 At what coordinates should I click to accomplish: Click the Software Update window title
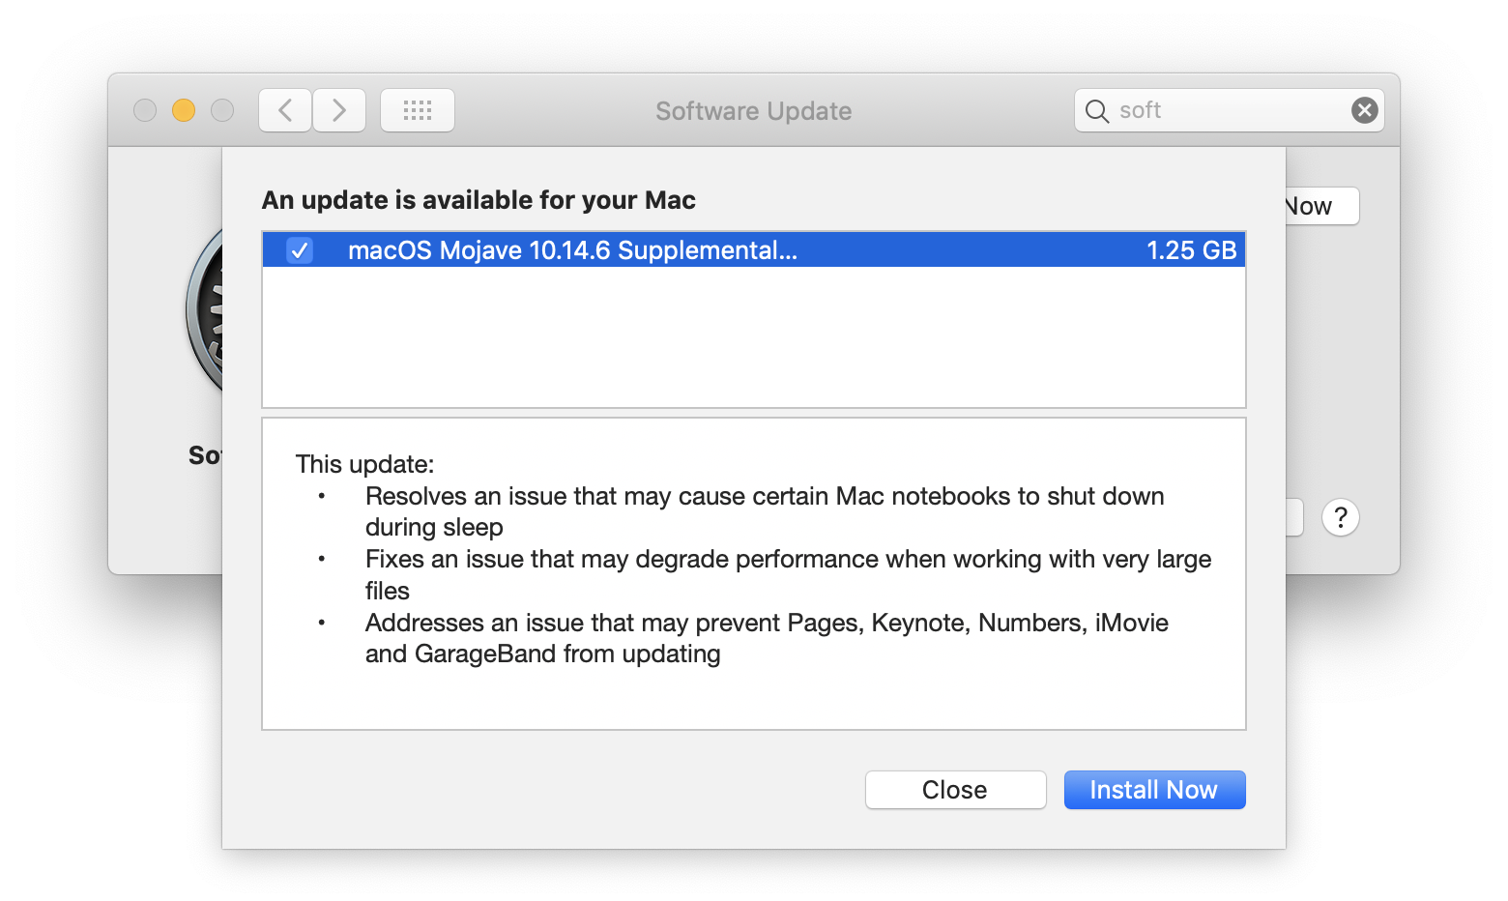(x=753, y=111)
